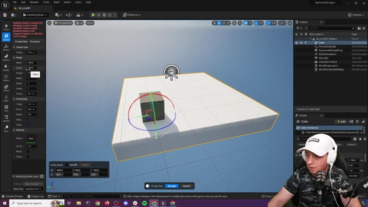Screen dimensions: 368x207
Task: Click the save current level icon
Action: click(5, 15)
